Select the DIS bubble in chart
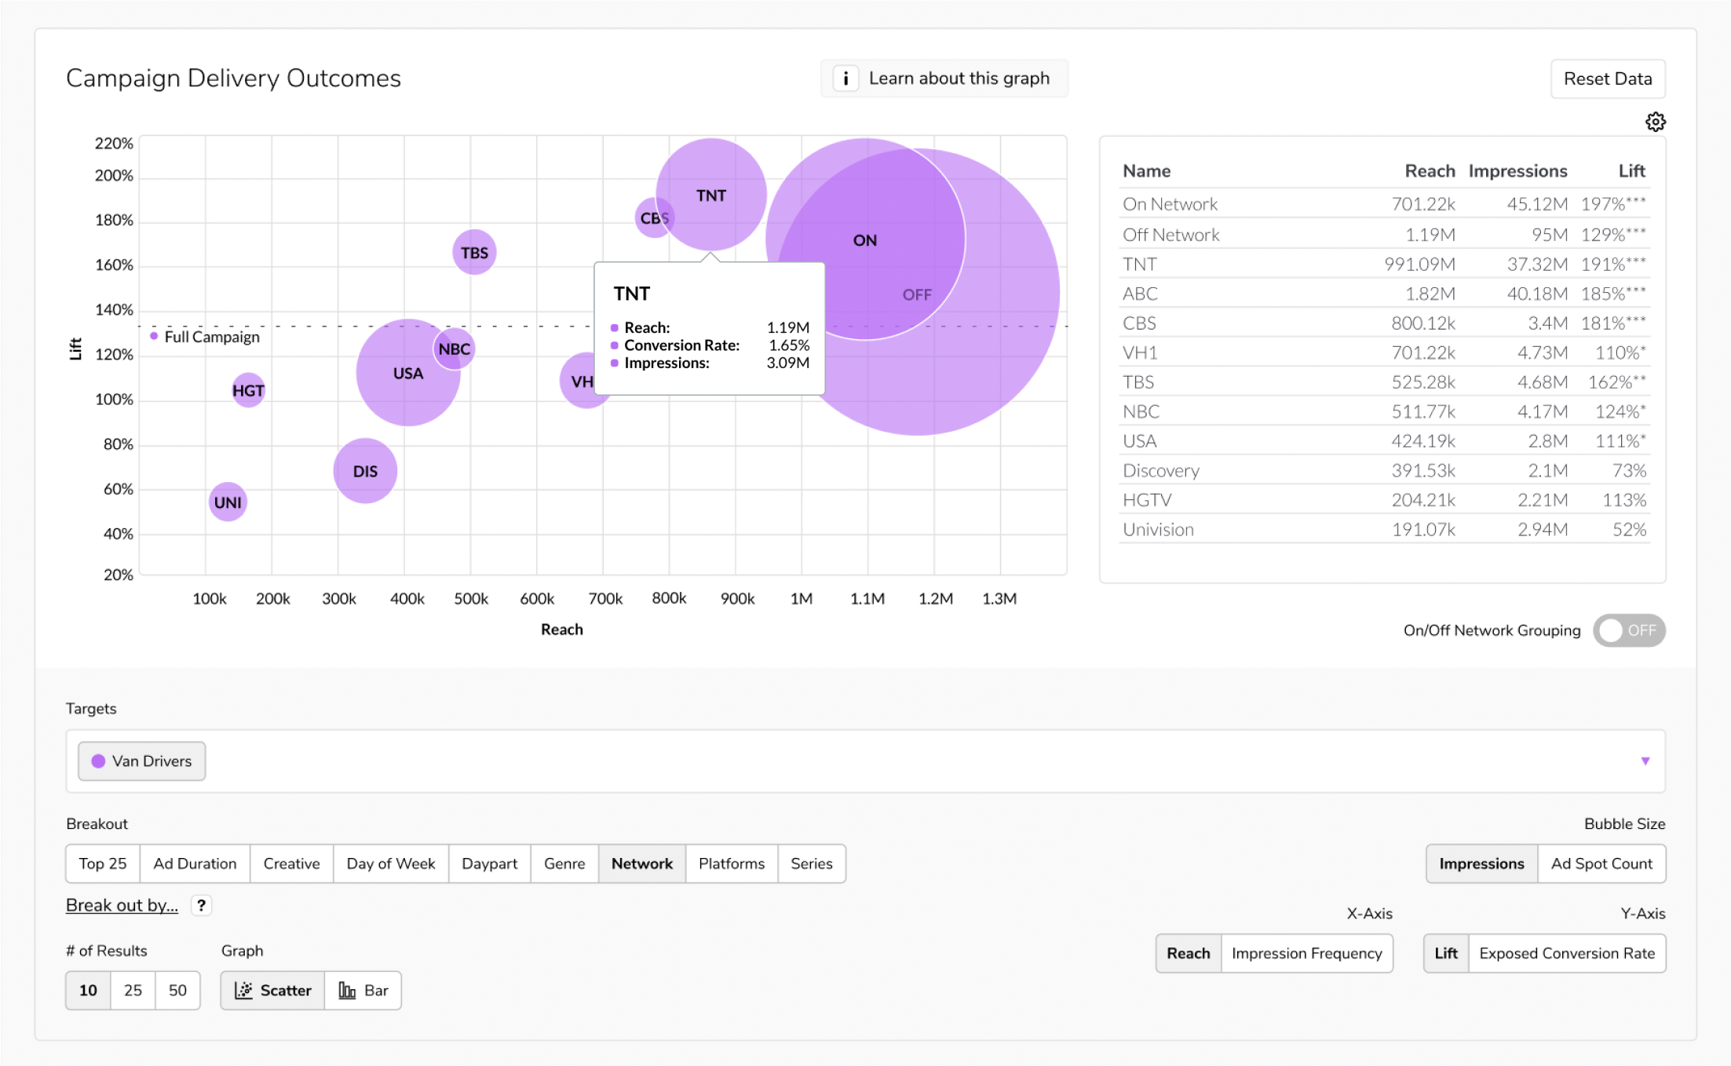Image resolution: width=1731 pixels, height=1066 pixels. pyautogui.click(x=365, y=471)
